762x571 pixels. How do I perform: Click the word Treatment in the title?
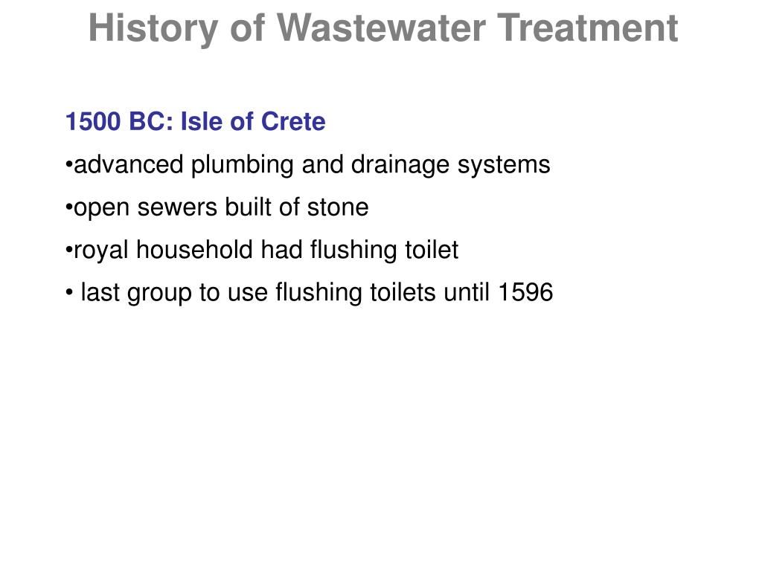[x=588, y=28]
